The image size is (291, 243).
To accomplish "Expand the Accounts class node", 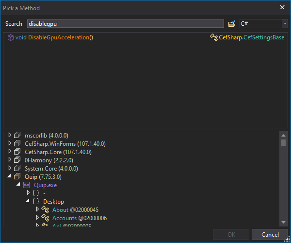I will 37,217.
